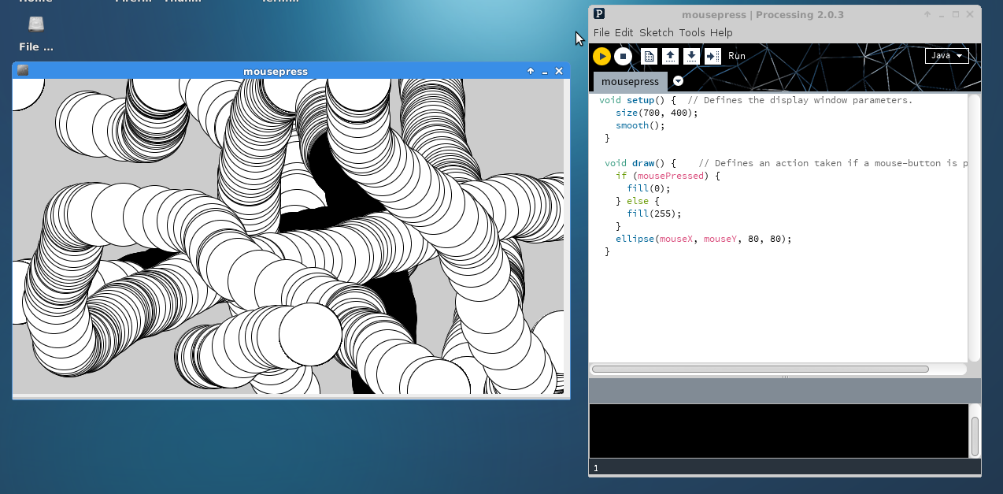The image size is (1003, 494).
Task: Click the comment 'Defines the display window parameters.'
Action: click(x=808, y=100)
